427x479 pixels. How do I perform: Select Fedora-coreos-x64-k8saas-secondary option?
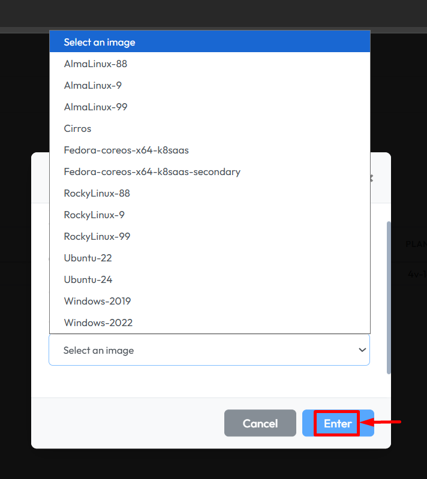(152, 171)
